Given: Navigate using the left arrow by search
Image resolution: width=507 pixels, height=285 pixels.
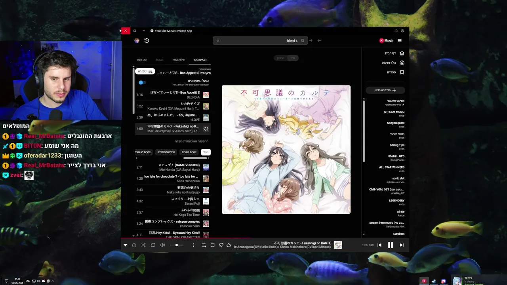Looking at the screenshot, I should tap(319, 40).
